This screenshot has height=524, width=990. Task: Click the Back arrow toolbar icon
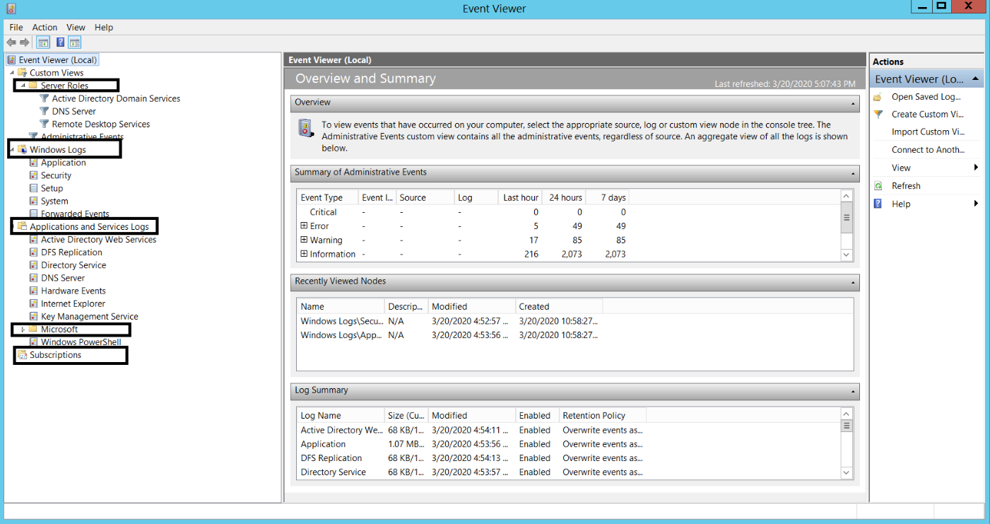(x=11, y=42)
